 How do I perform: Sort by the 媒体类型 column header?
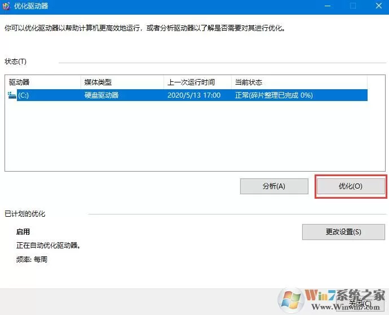coord(122,82)
